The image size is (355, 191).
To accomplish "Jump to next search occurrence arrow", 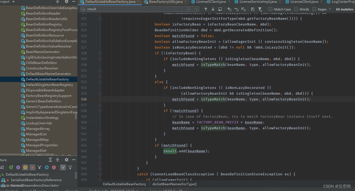I will tap(213, 9).
